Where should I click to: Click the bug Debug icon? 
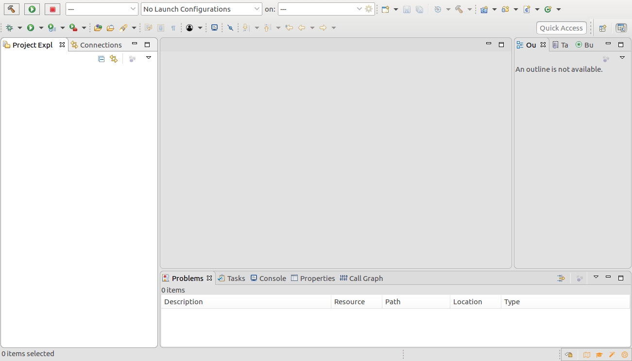coord(9,28)
